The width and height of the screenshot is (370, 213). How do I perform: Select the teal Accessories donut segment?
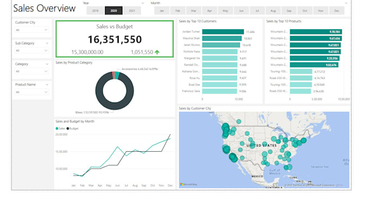pyautogui.click(x=117, y=75)
